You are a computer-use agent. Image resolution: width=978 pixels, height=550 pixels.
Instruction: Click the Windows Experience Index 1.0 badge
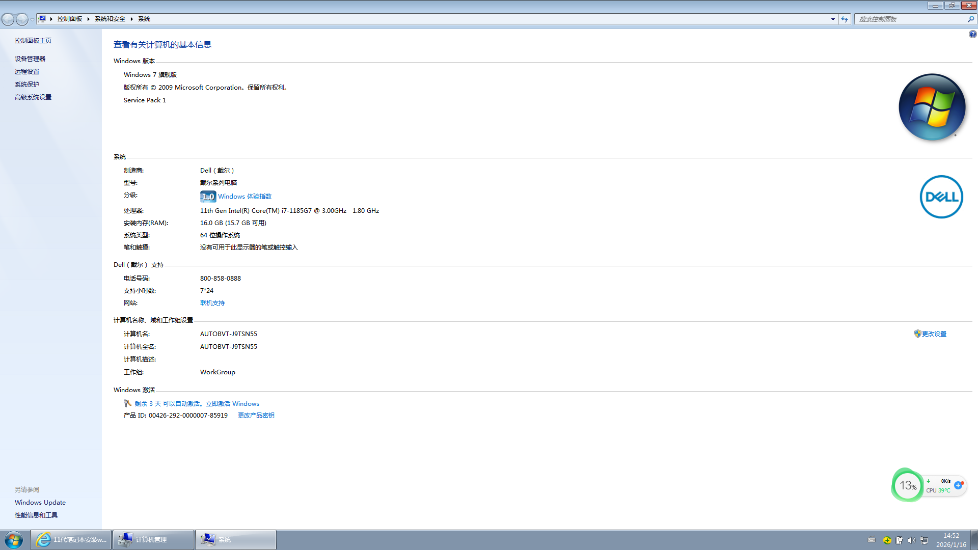point(208,197)
